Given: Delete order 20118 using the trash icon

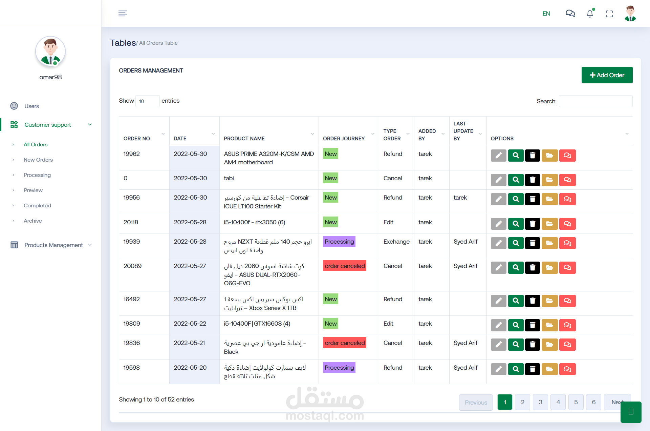Looking at the screenshot, I should coord(532,224).
